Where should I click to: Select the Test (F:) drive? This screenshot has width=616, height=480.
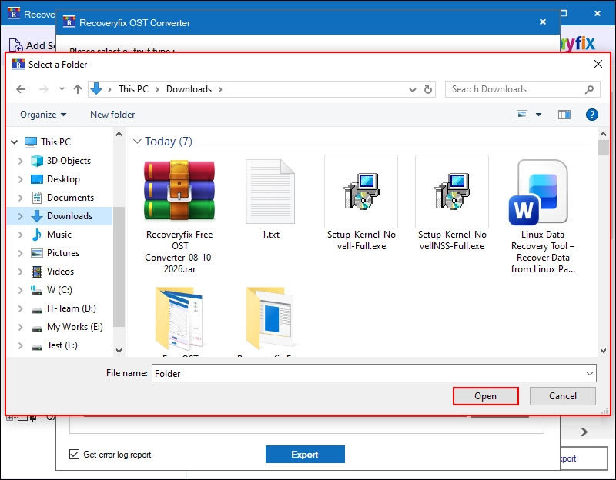tap(62, 345)
